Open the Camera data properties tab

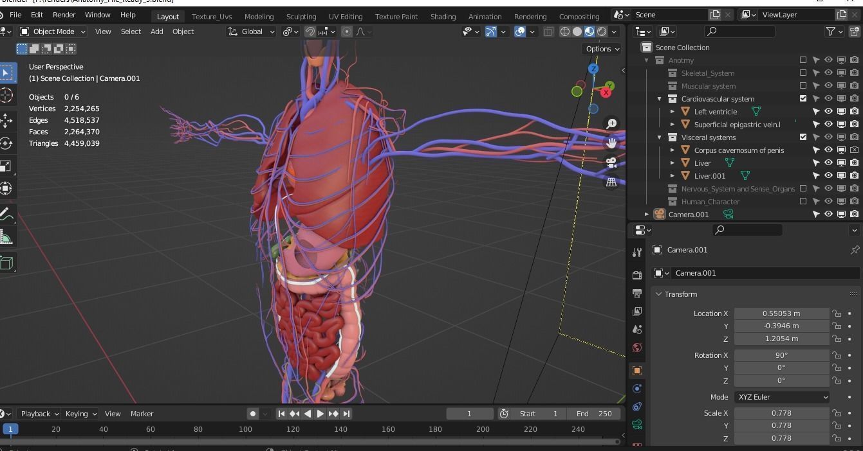click(x=637, y=425)
